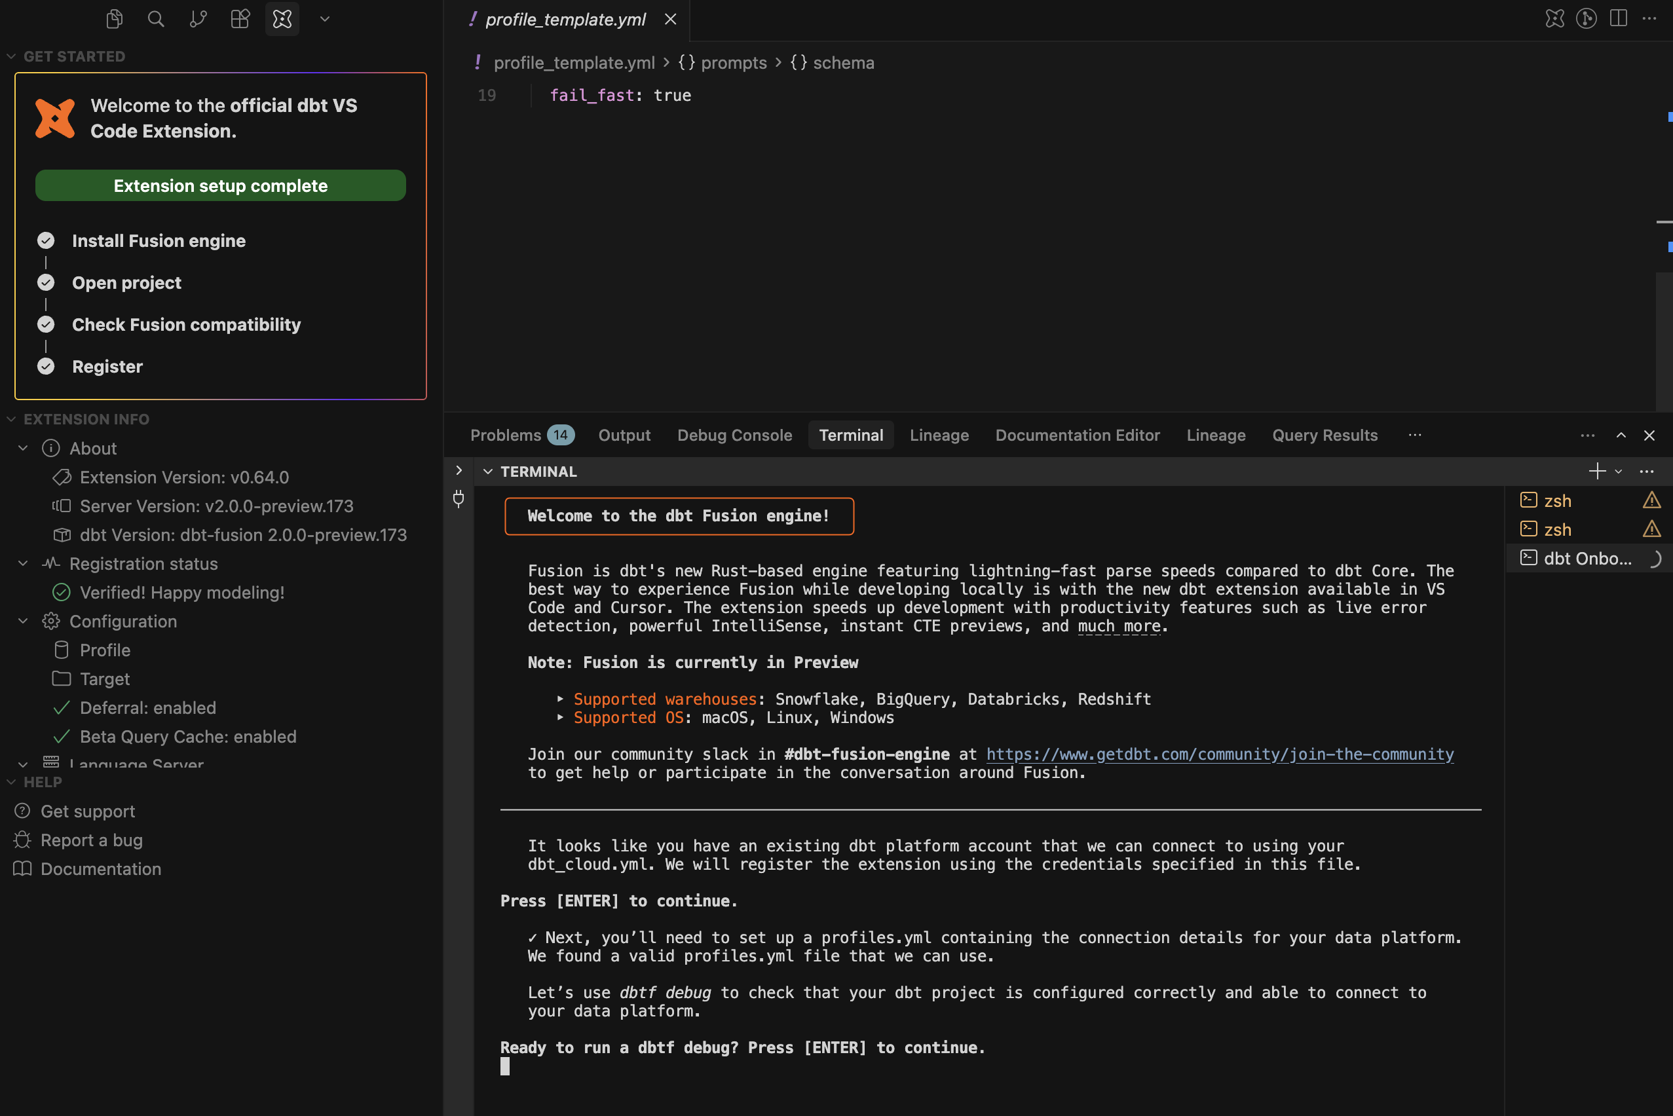Click the much more link in terminal

[1119, 626]
